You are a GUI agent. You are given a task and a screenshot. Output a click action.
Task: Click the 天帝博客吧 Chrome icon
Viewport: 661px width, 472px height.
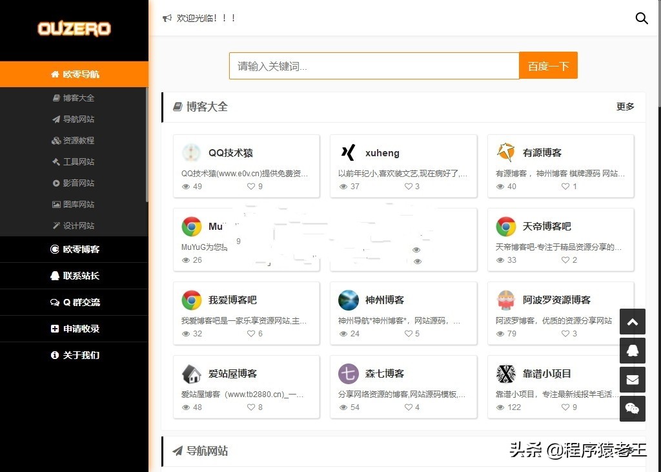tap(506, 227)
